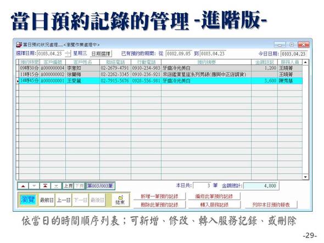Click the row selector of the 14時45分 row
This screenshot has width=324, height=243.
point(18,81)
